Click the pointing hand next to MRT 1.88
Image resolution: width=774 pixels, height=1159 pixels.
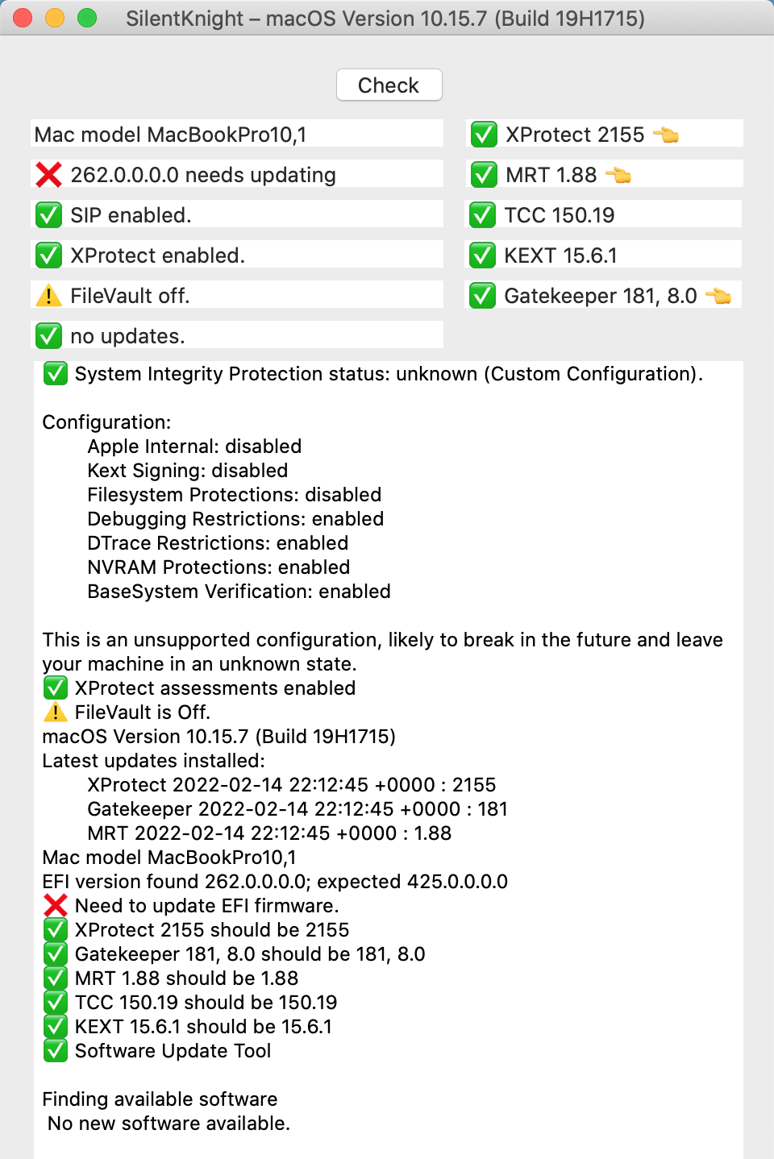tap(618, 175)
